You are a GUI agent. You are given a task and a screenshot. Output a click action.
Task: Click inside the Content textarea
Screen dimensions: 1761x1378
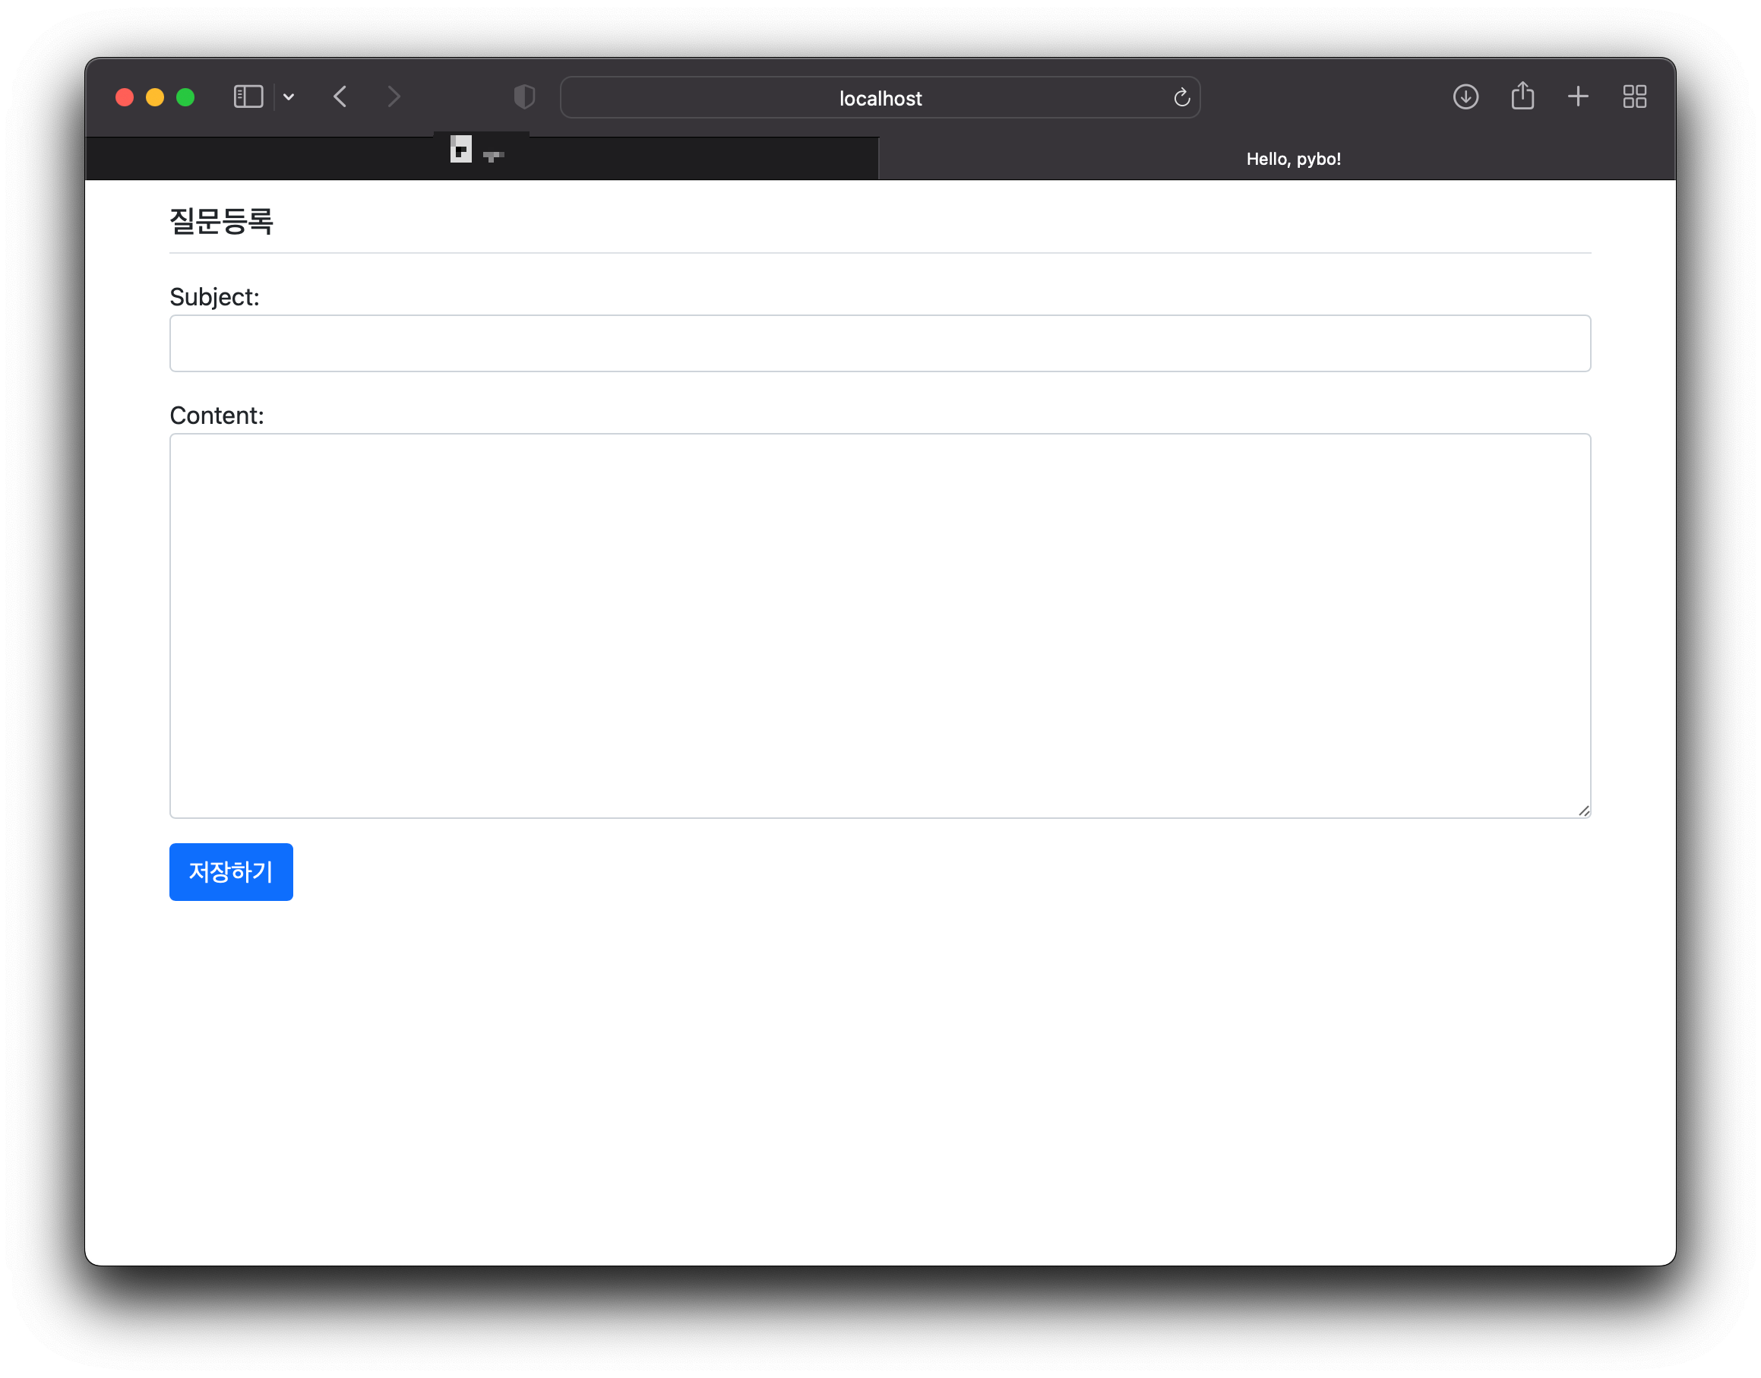[879, 625]
